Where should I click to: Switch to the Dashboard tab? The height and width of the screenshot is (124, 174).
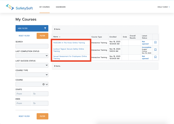tap(61, 7)
